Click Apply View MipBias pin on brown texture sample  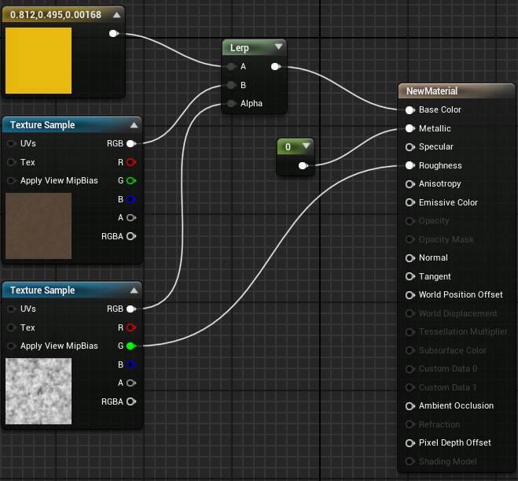[12, 180]
